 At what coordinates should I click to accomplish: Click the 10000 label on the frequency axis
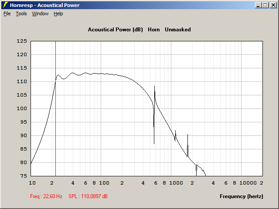pyautogui.click(x=249, y=183)
